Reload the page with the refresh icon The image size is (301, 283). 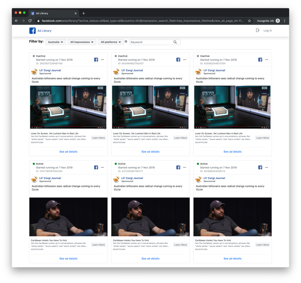[30, 21]
